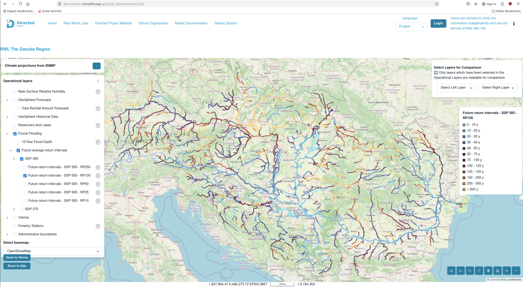Zoom in with the plus map button
The width and height of the screenshot is (523, 287).
coord(507,271)
